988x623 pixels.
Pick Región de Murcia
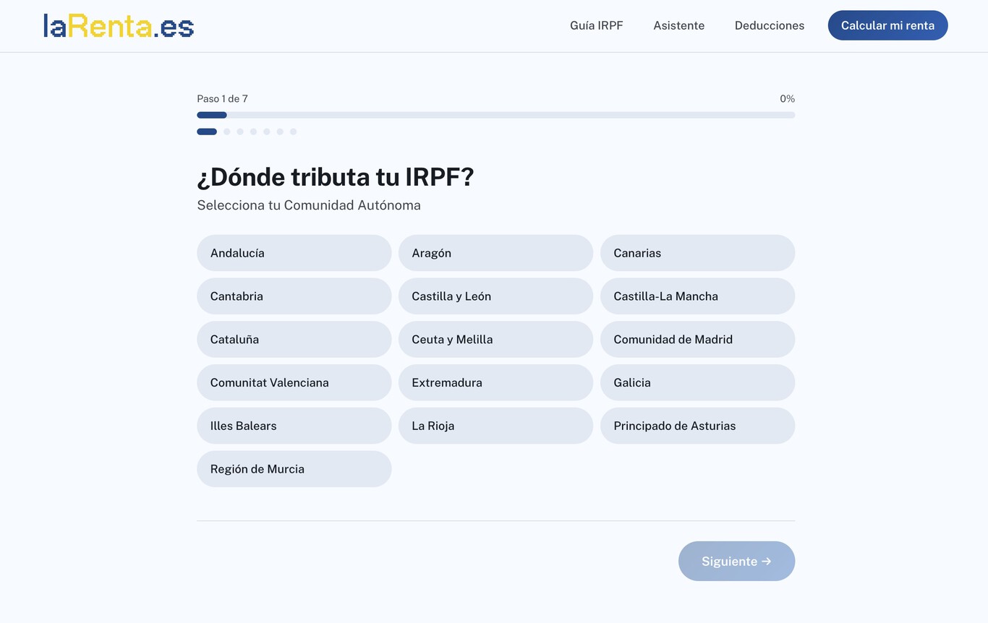click(294, 469)
